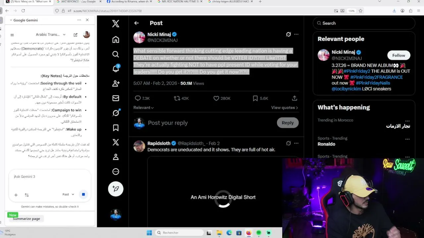This screenshot has height=238, width=424.
Task: Start a new Gemini chat with pencil icon
Action: [x=76, y=35]
